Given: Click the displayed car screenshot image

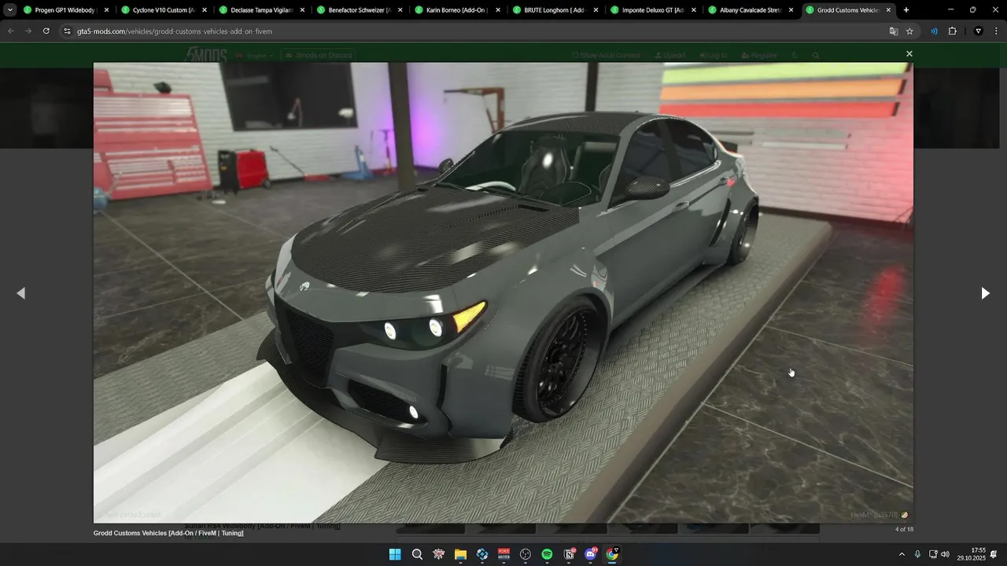Looking at the screenshot, I should 503,292.
